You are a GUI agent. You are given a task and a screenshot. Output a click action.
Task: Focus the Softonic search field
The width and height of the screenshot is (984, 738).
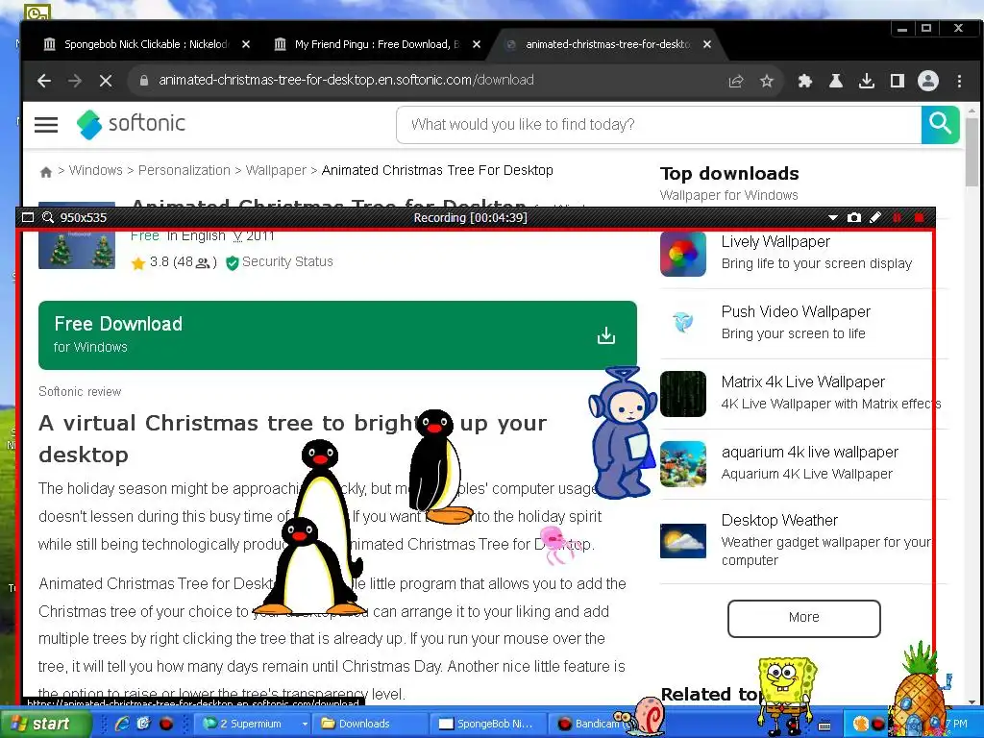pos(659,124)
